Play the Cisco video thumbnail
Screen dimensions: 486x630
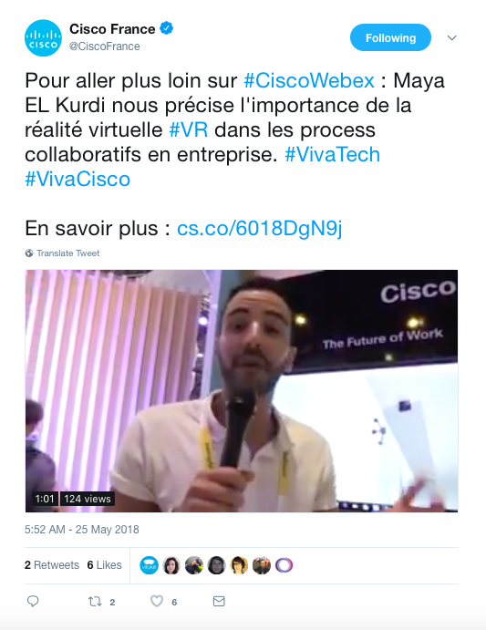coord(242,391)
